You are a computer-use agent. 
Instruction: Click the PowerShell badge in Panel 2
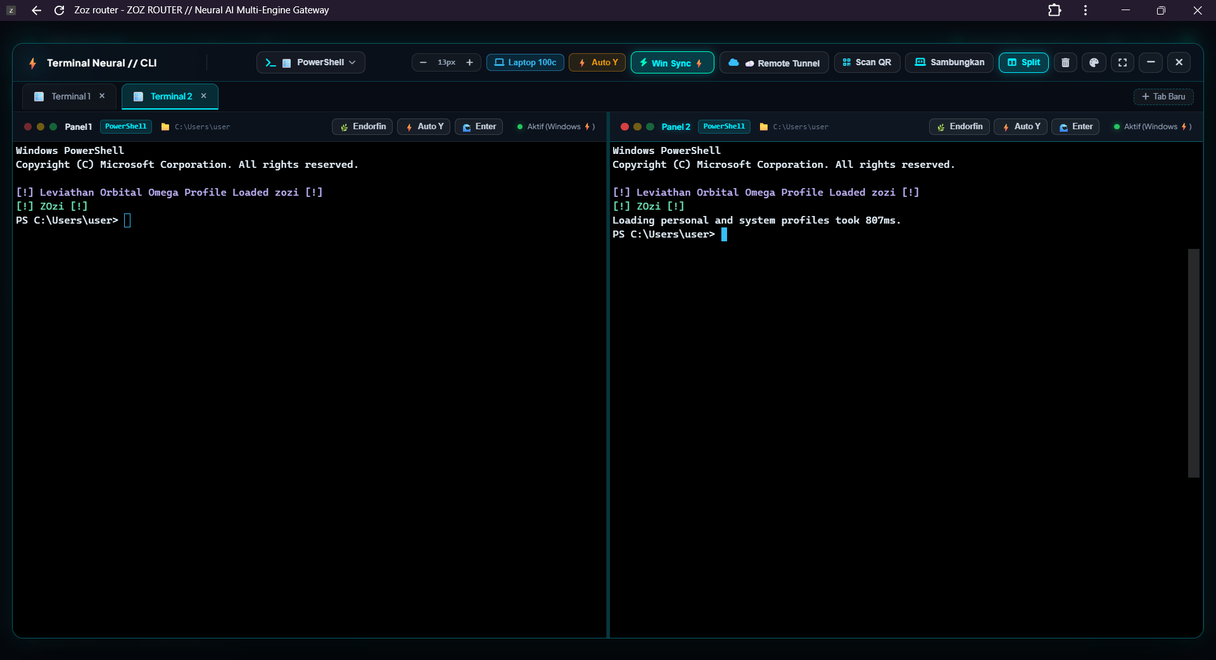pos(724,127)
